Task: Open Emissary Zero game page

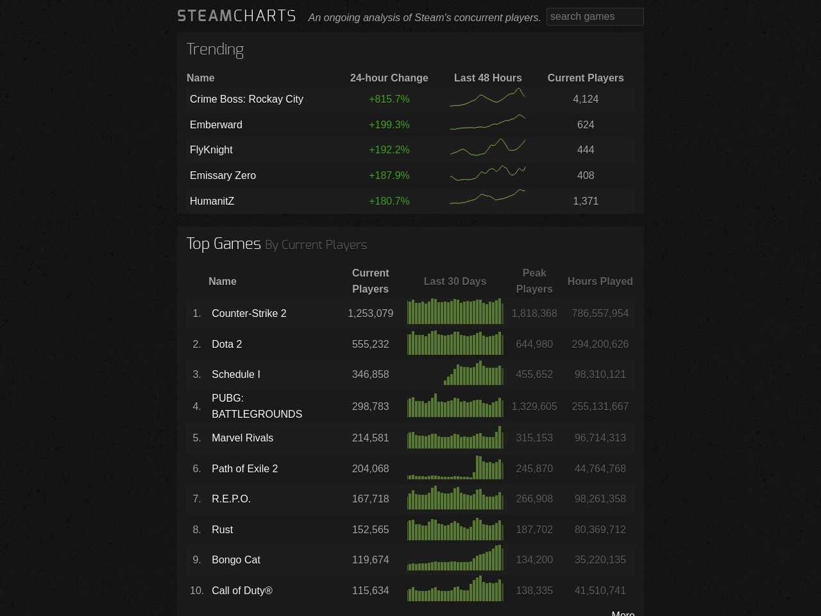Action: coord(223,175)
